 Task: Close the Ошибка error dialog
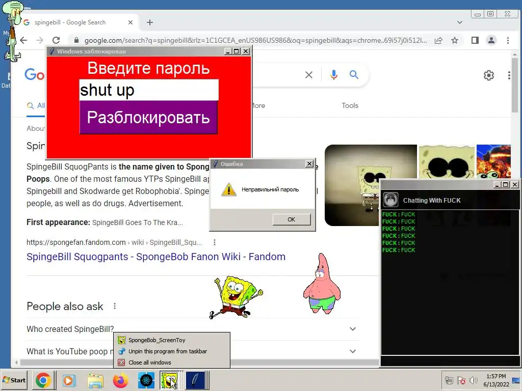[309, 163]
